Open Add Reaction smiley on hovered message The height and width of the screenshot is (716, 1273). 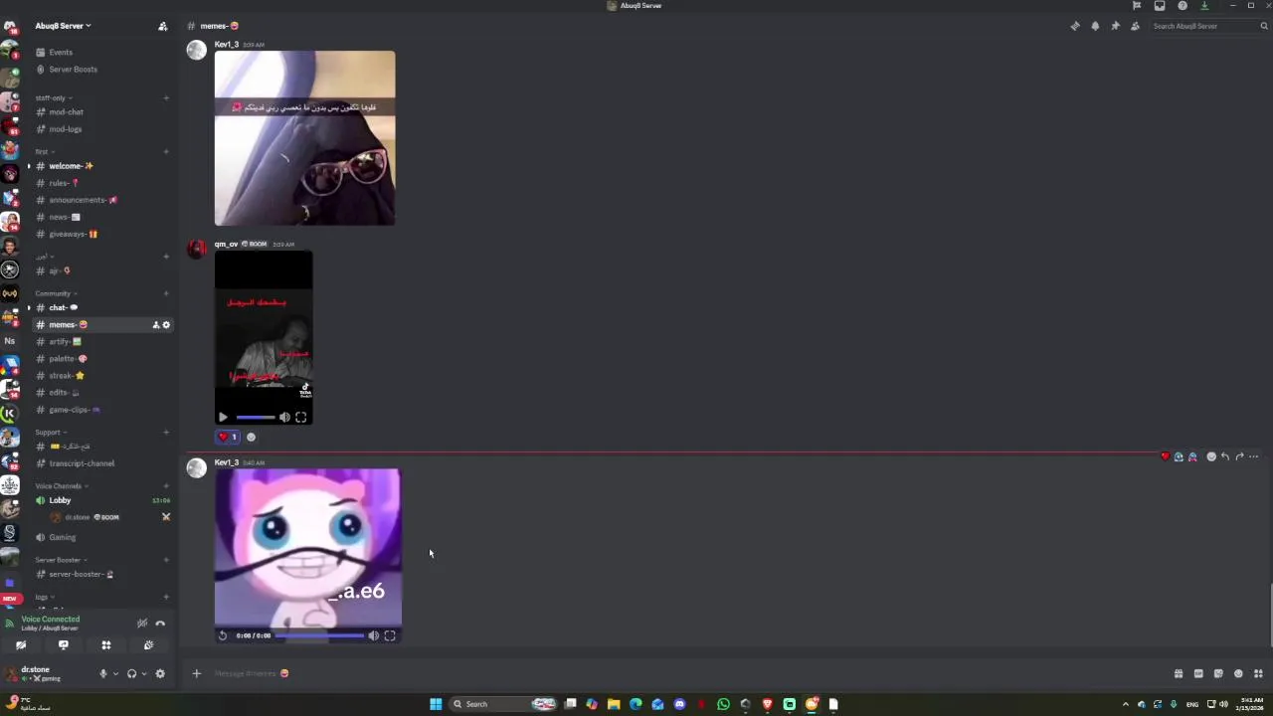tap(1210, 456)
